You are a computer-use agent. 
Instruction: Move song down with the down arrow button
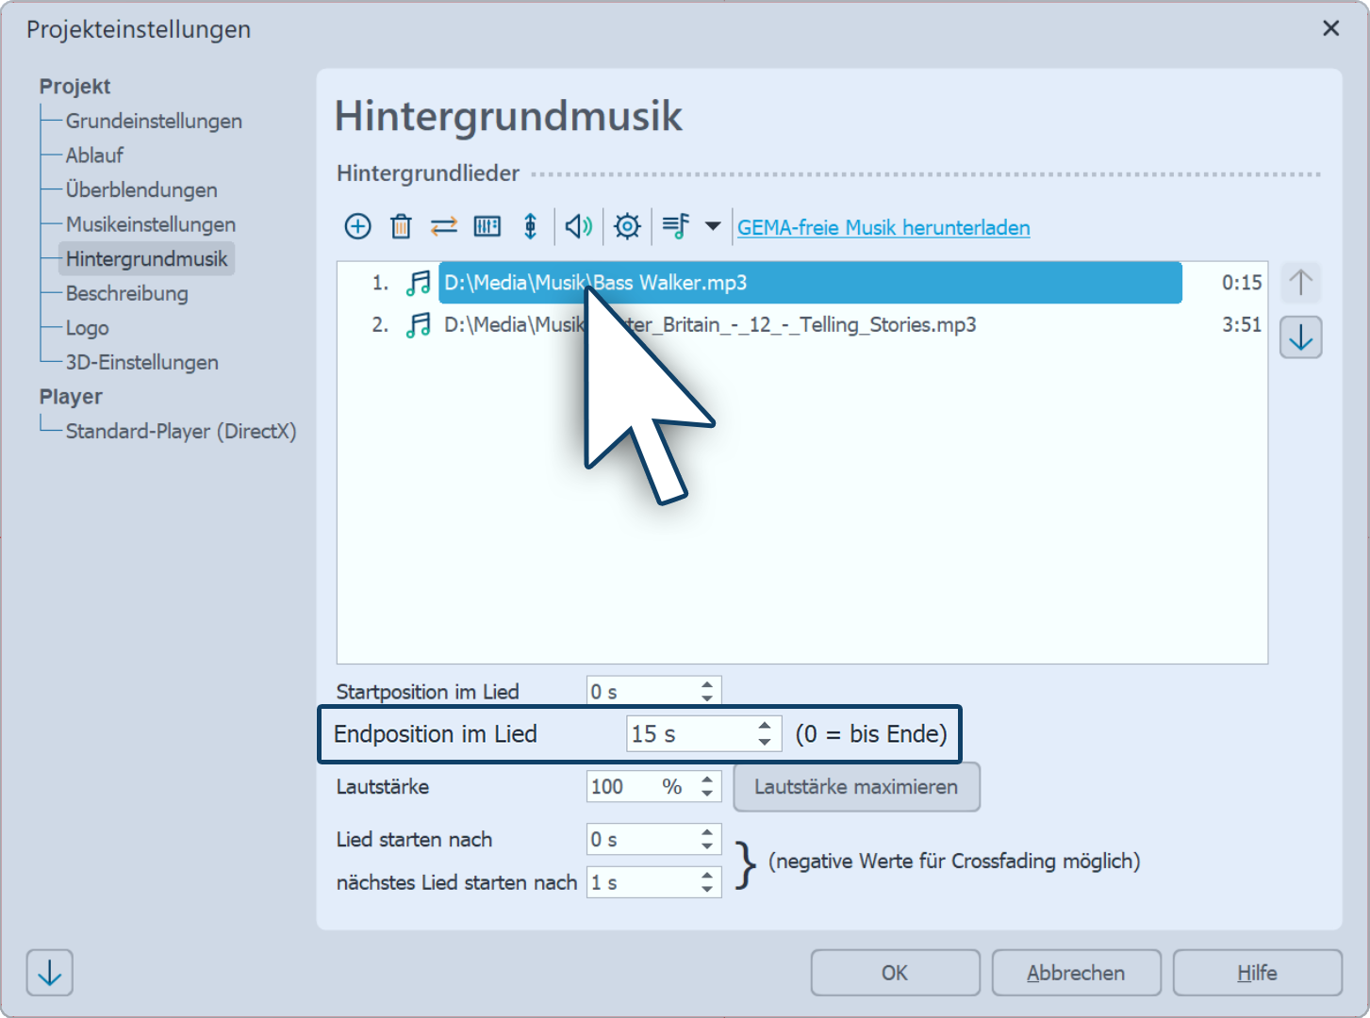click(1300, 337)
